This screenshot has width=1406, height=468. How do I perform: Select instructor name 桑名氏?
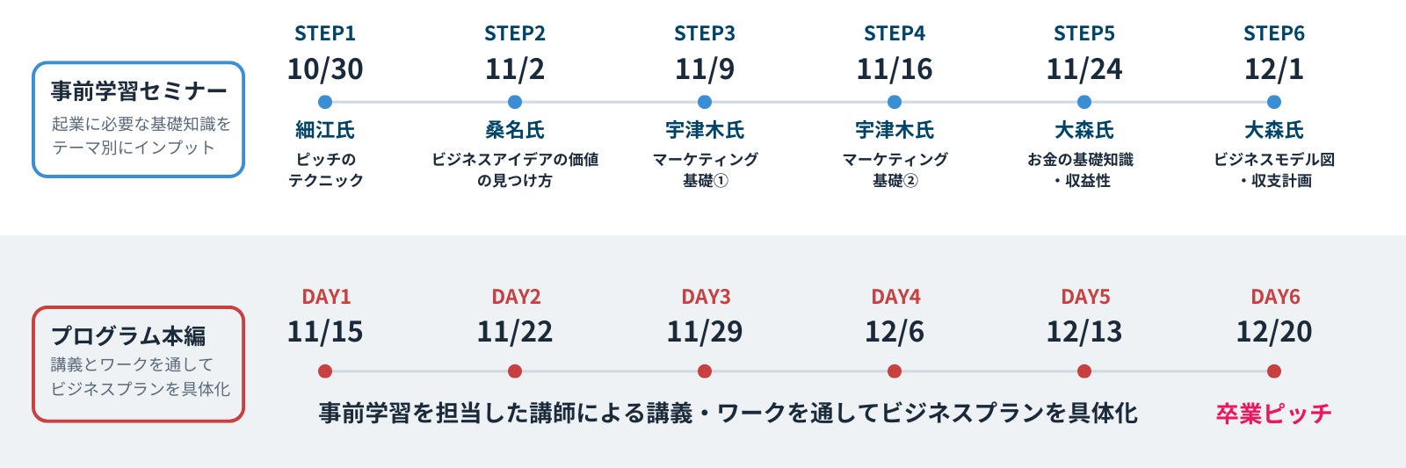click(515, 130)
